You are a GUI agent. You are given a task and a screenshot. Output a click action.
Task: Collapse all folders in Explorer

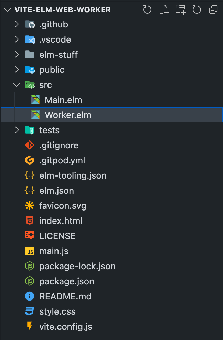(213, 10)
